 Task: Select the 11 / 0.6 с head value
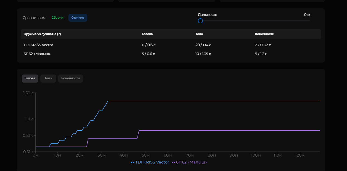coord(149,45)
